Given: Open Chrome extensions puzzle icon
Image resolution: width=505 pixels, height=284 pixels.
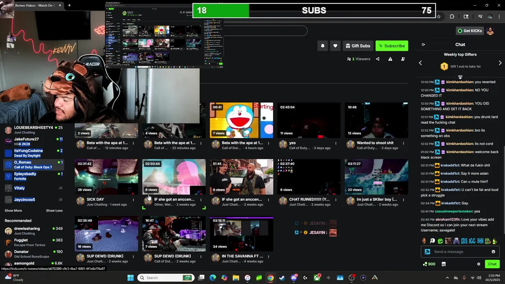Looking at the screenshot, I should coord(452,17).
